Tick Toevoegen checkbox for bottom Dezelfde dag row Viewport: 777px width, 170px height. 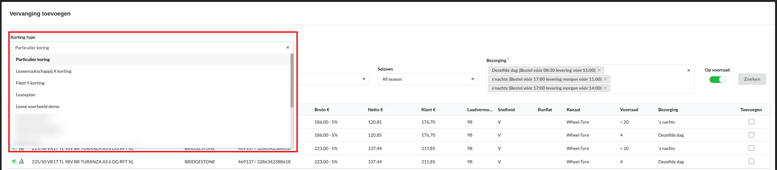tap(751, 161)
